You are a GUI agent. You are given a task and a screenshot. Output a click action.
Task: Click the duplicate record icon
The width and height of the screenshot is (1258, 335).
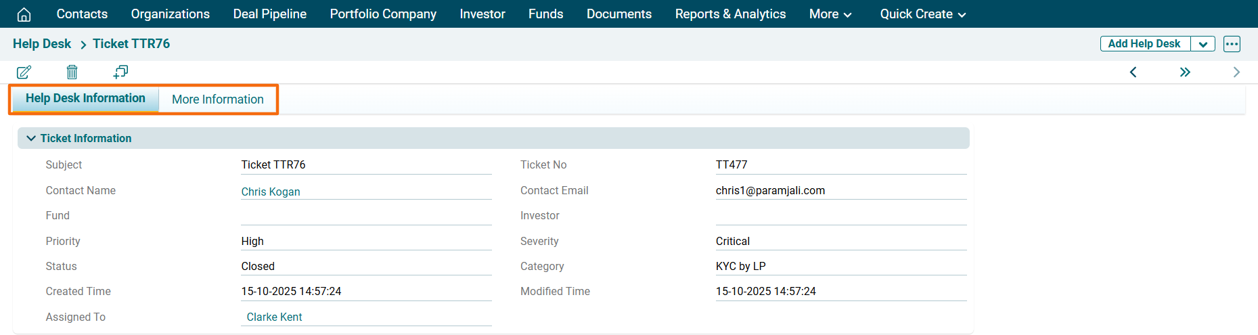coord(120,72)
